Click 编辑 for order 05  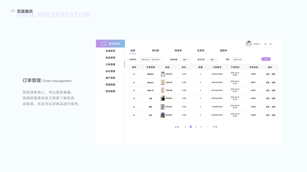(x=273, y=107)
